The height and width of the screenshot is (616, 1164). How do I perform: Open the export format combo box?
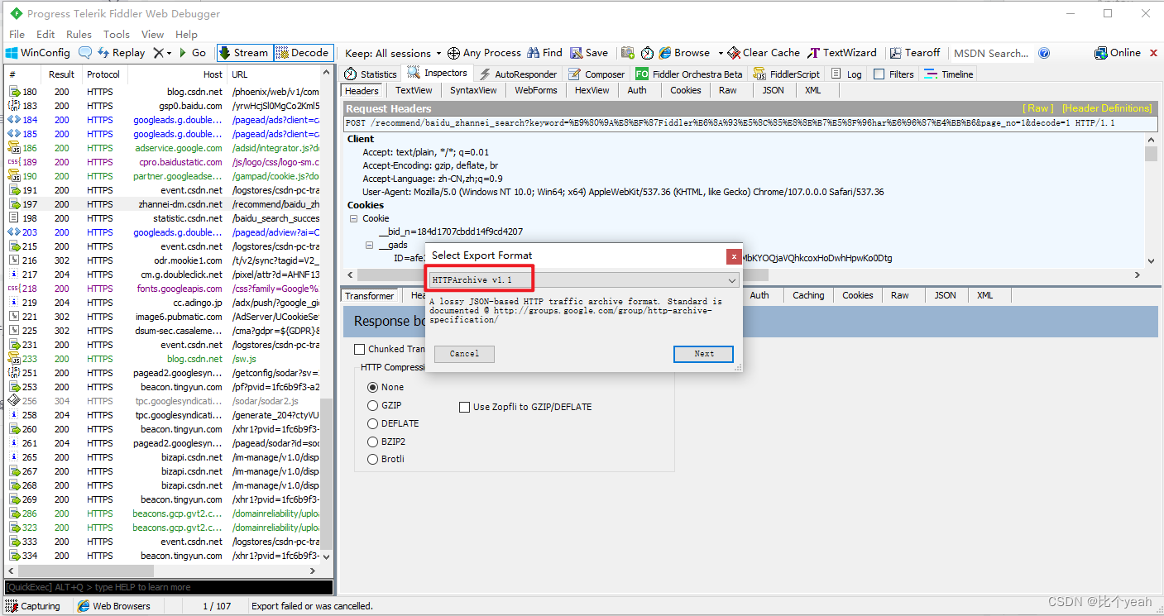point(583,280)
